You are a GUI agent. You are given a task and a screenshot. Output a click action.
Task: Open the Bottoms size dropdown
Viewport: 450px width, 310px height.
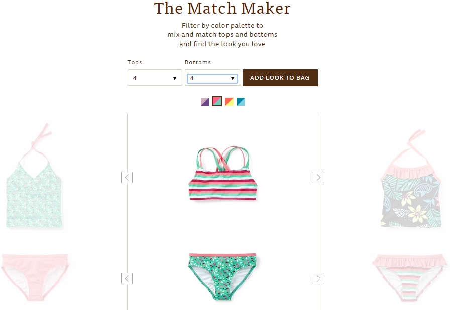(212, 78)
